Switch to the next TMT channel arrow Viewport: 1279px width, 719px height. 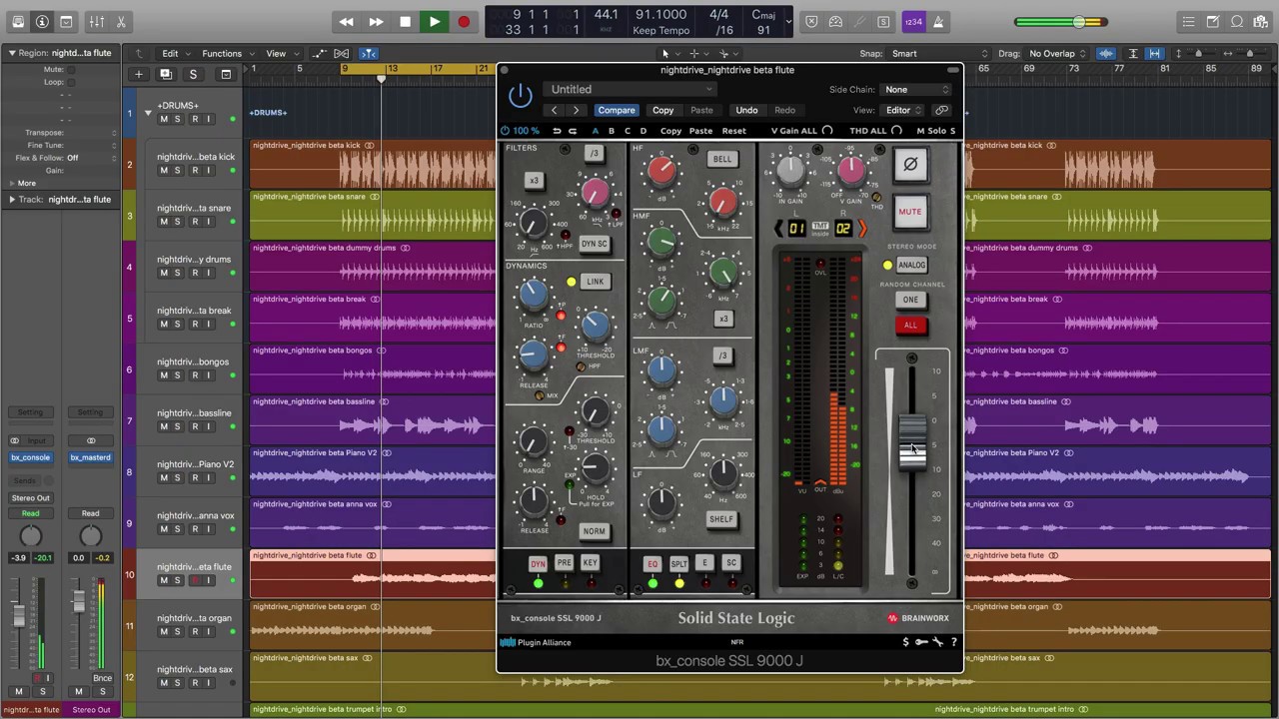click(x=862, y=229)
